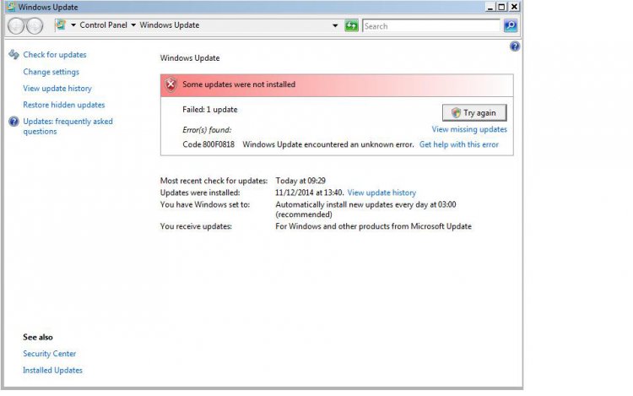633x396 pixels.
Task: Click the Check for updates link
Action: coord(55,55)
